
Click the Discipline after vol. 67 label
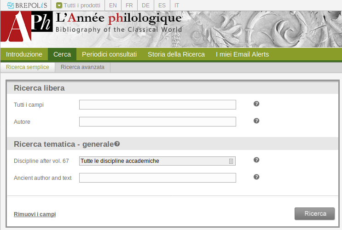pos(41,161)
